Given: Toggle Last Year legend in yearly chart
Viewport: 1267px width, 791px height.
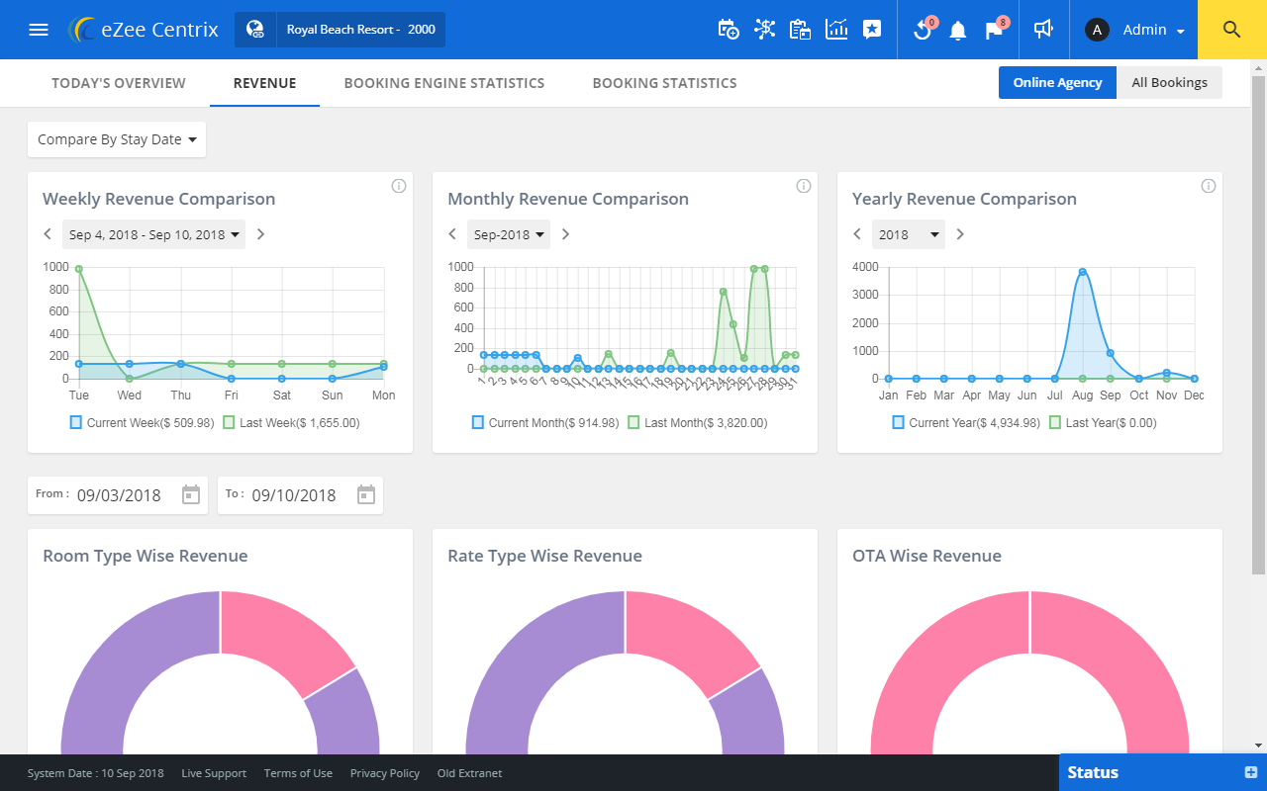Looking at the screenshot, I should [x=1103, y=422].
